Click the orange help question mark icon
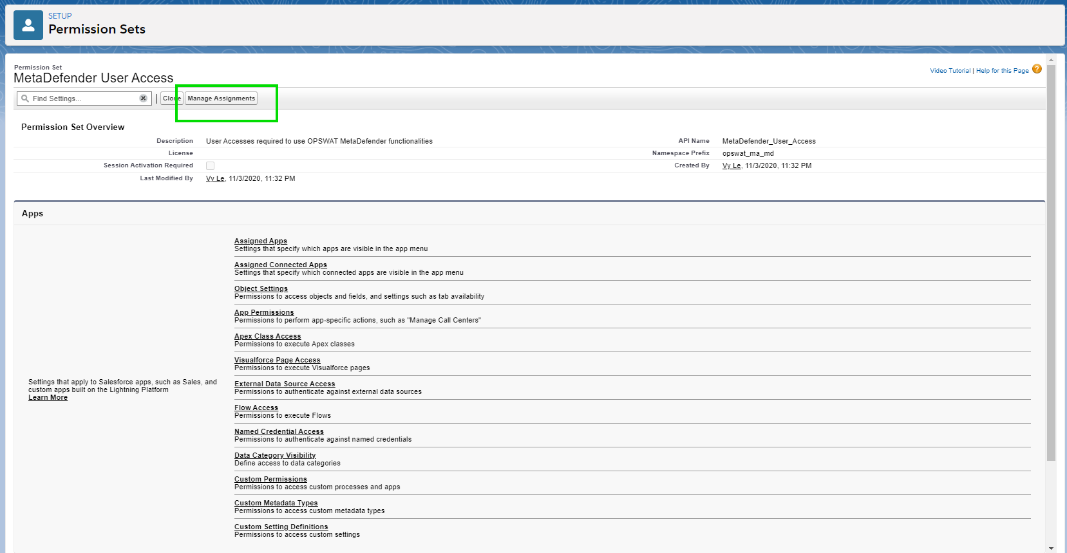The image size is (1067, 553). 1037,70
